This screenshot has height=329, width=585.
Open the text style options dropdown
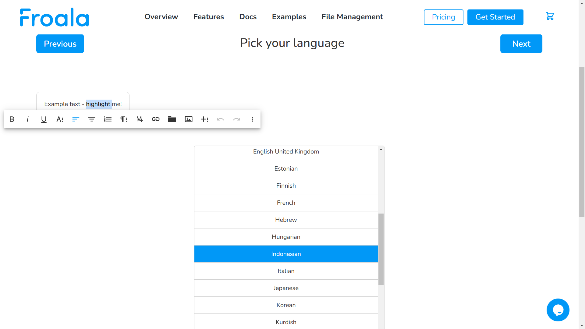(x=60, y=119)
